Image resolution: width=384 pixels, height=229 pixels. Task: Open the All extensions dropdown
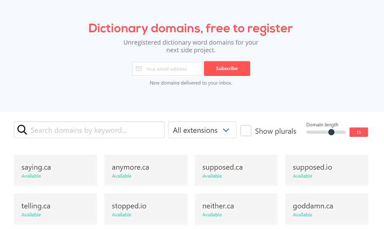point(202,130)
